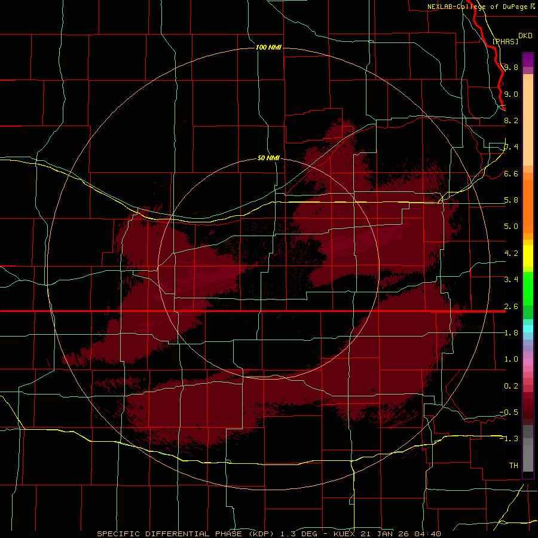The image size is (538, 538).
Task: Click the 6.6 value on color scale
Action: click(511, 173)
